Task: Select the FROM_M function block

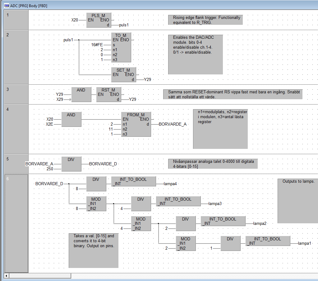Action: pos(136,124)
